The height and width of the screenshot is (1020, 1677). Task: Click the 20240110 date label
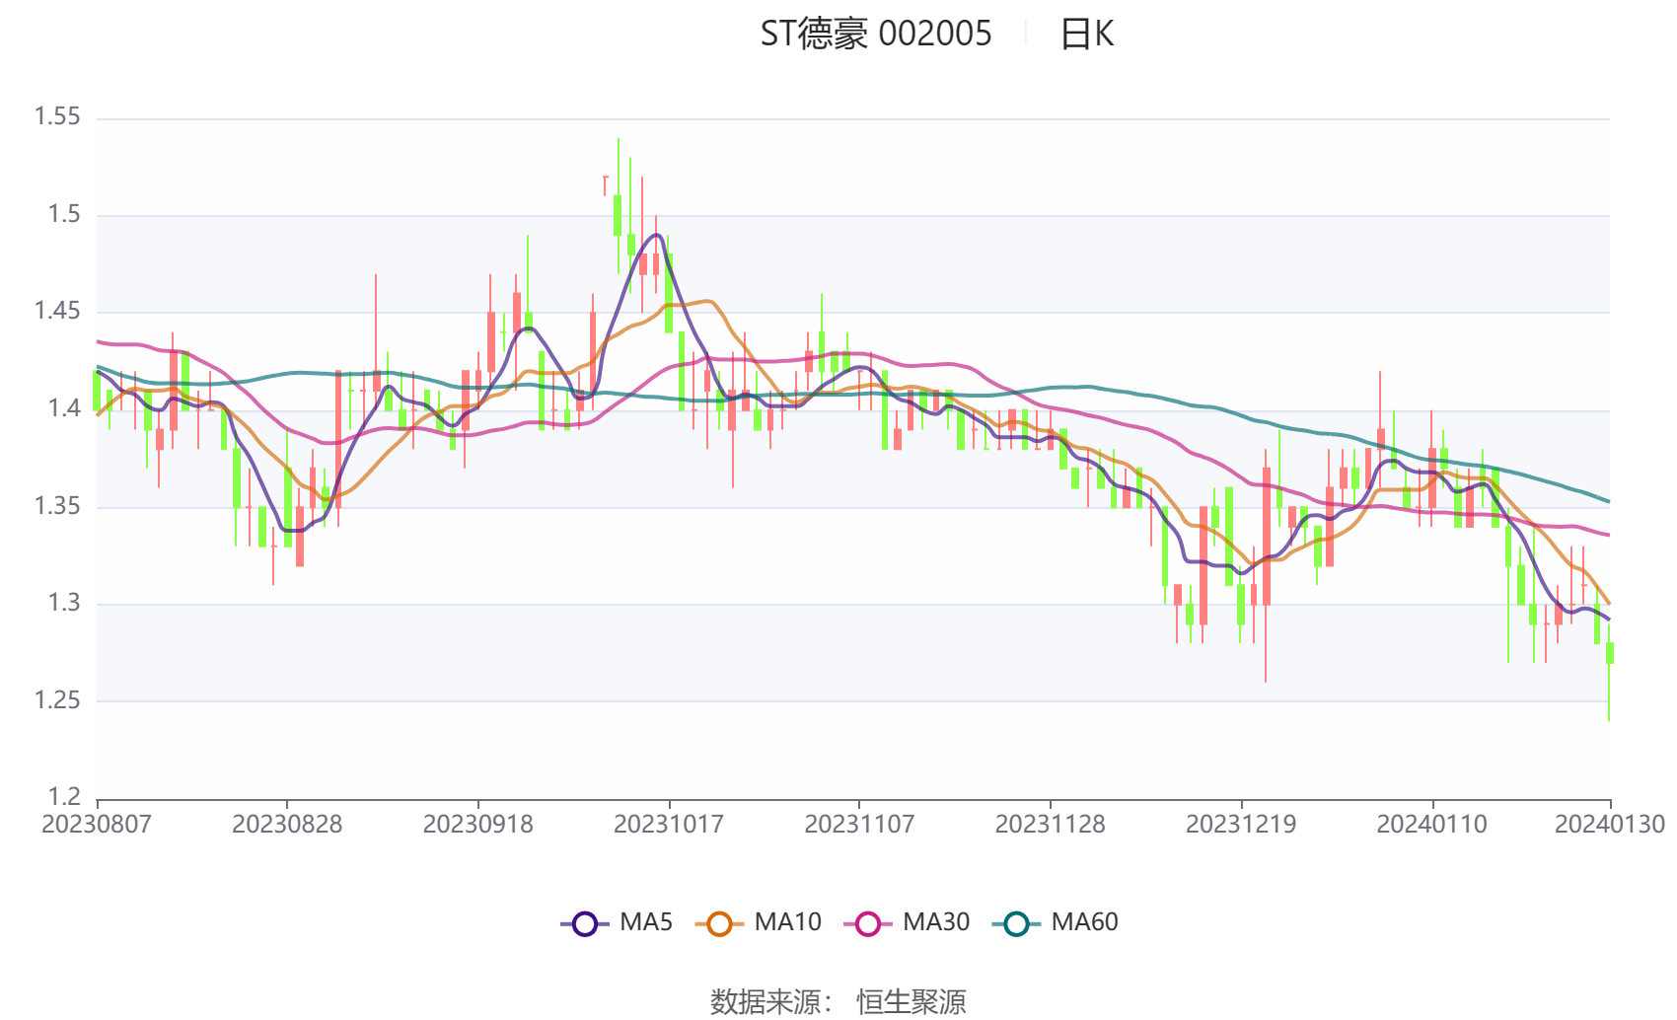(x=1431, y=824)
